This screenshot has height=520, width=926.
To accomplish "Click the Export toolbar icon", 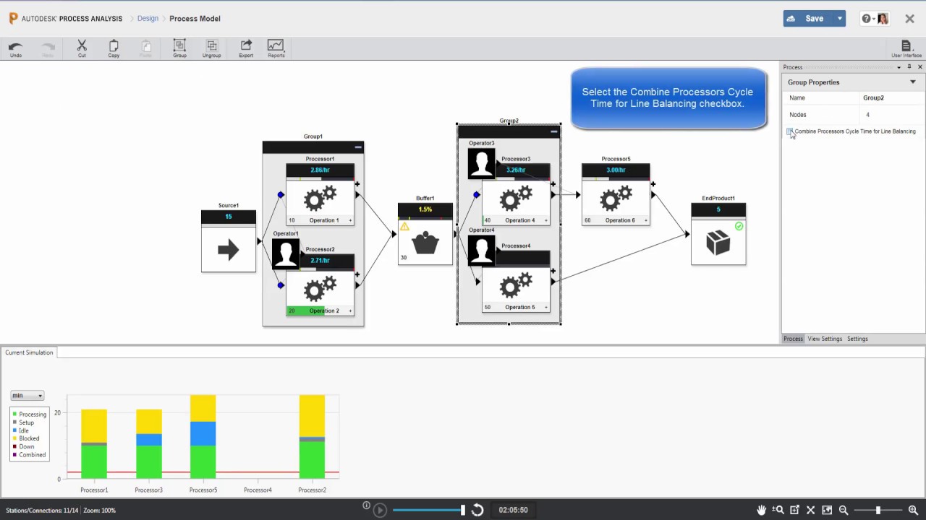I will click(x=246, y=45).
